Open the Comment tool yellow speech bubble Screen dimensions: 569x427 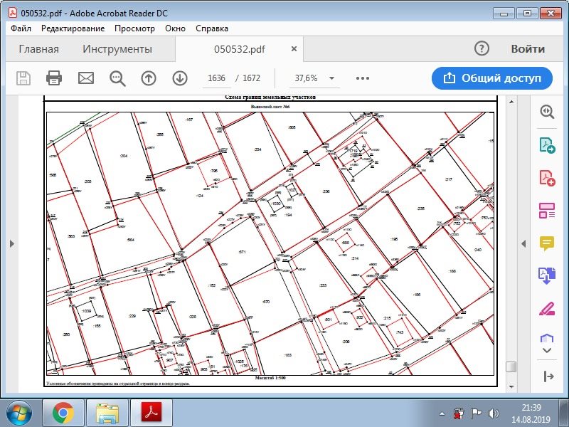pos(547,243)
